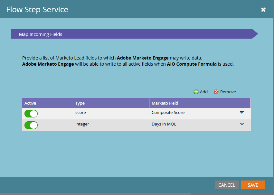
Task: Click the Add text label
Action: [204, 92]
